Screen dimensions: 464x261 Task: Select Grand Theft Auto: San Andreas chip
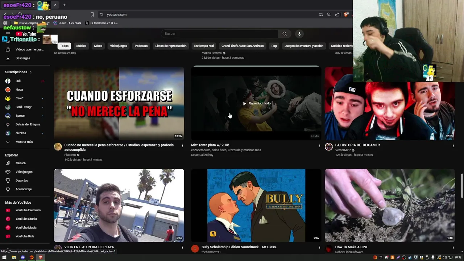click(243, 46)
